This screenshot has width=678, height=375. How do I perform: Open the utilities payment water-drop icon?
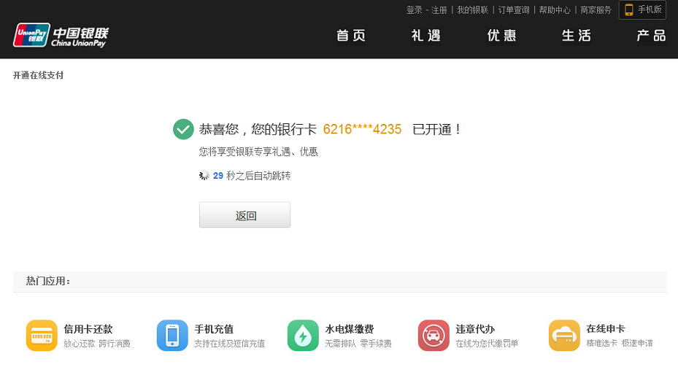[x=303, y=336]
